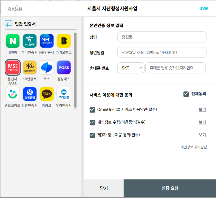Screen dimensions: 216x198
Task: Toggle the 전체동의 checkbox
Action: [186, 94]
